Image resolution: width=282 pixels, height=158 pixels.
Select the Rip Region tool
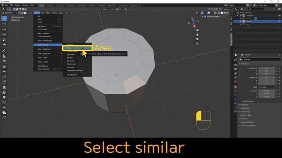(4, 118)
